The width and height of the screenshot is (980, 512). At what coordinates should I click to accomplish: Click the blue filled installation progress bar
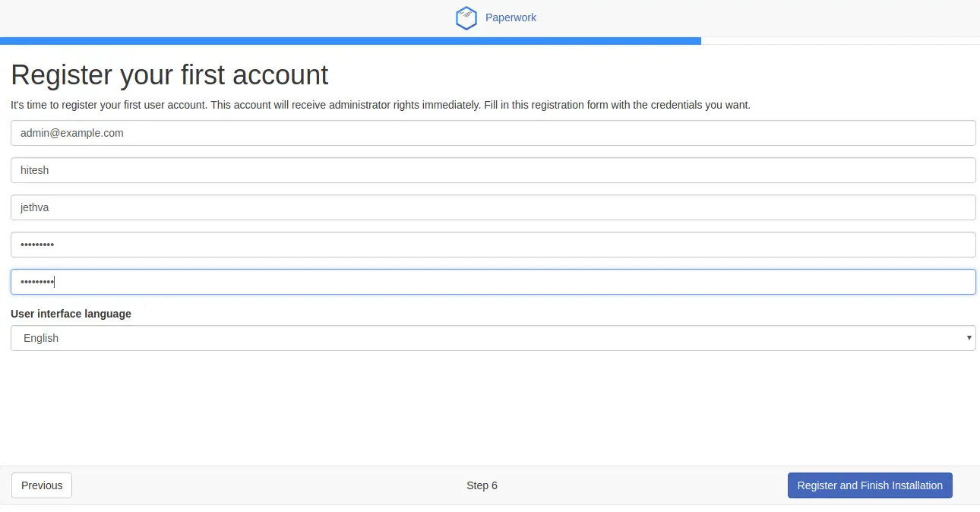click(349, 41)
